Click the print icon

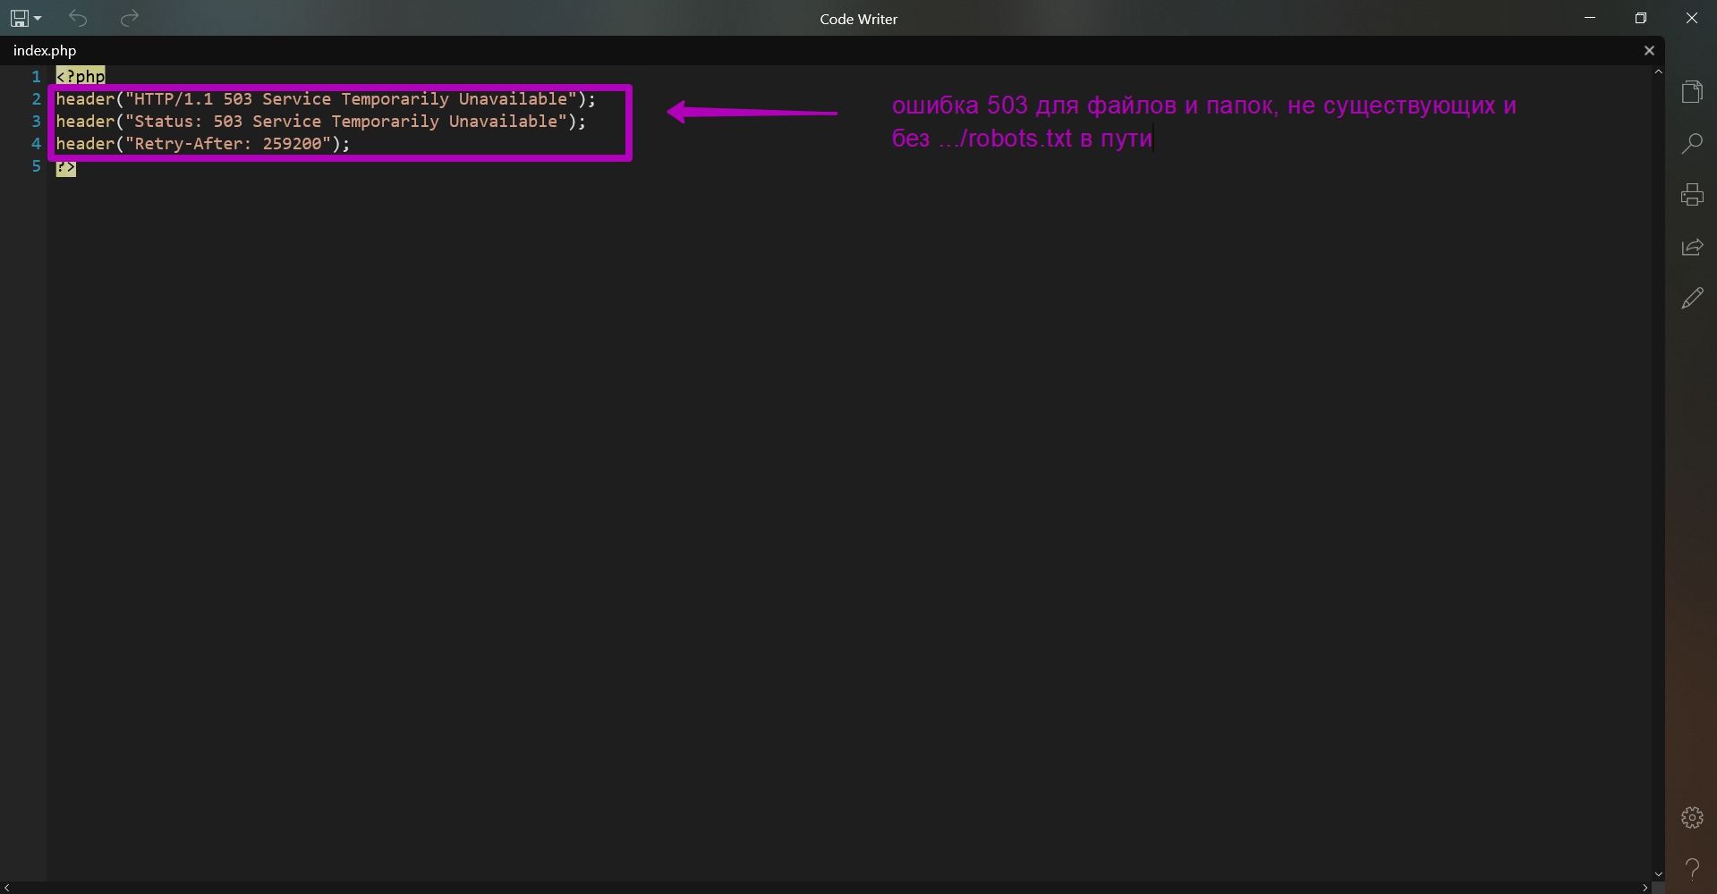coord(1692,195)
